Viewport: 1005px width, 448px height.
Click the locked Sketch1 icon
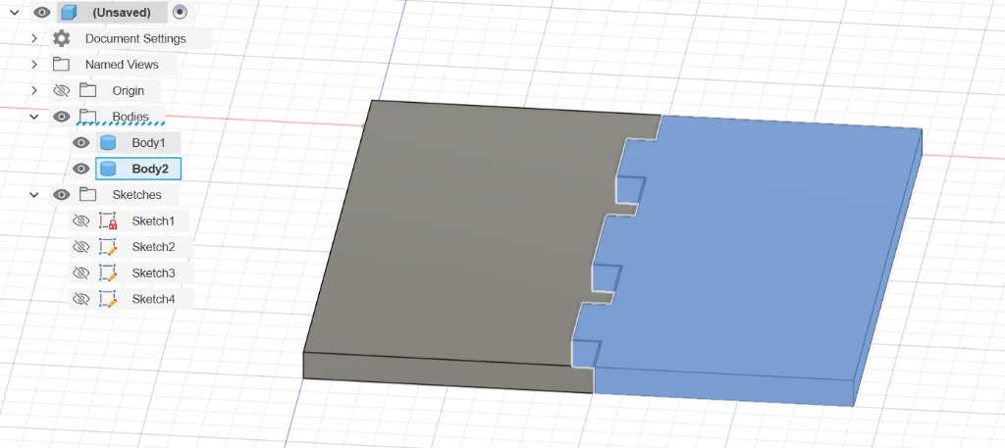pyautogui.click(x=108, y=221)
